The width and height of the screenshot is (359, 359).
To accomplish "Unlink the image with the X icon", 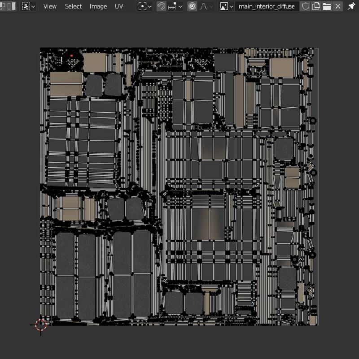I will pyautogui.click(x=337, y=6).
